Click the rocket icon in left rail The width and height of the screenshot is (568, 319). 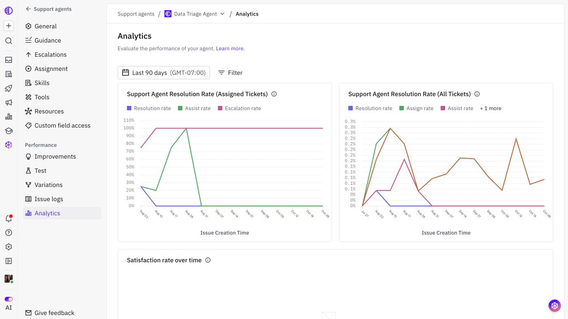pyautogui.click(x=8, y=88)
